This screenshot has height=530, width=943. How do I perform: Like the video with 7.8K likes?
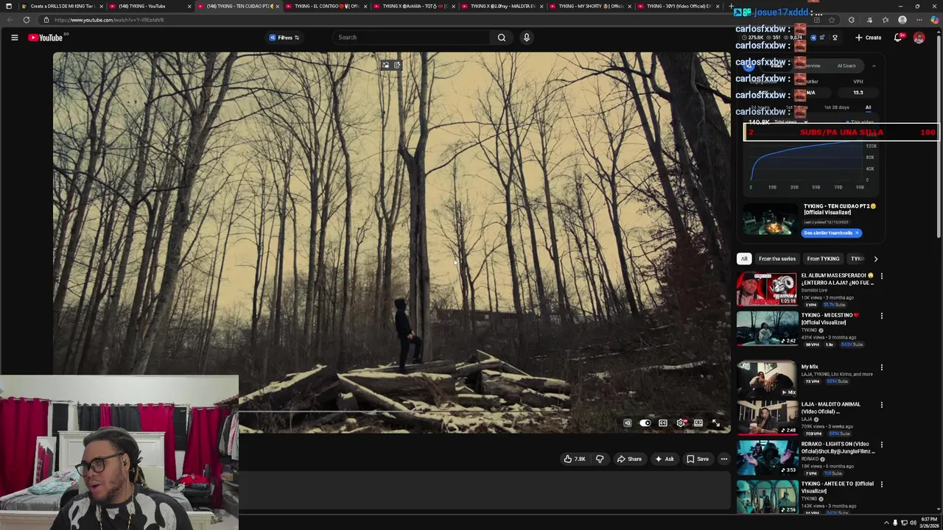point(575,459)
